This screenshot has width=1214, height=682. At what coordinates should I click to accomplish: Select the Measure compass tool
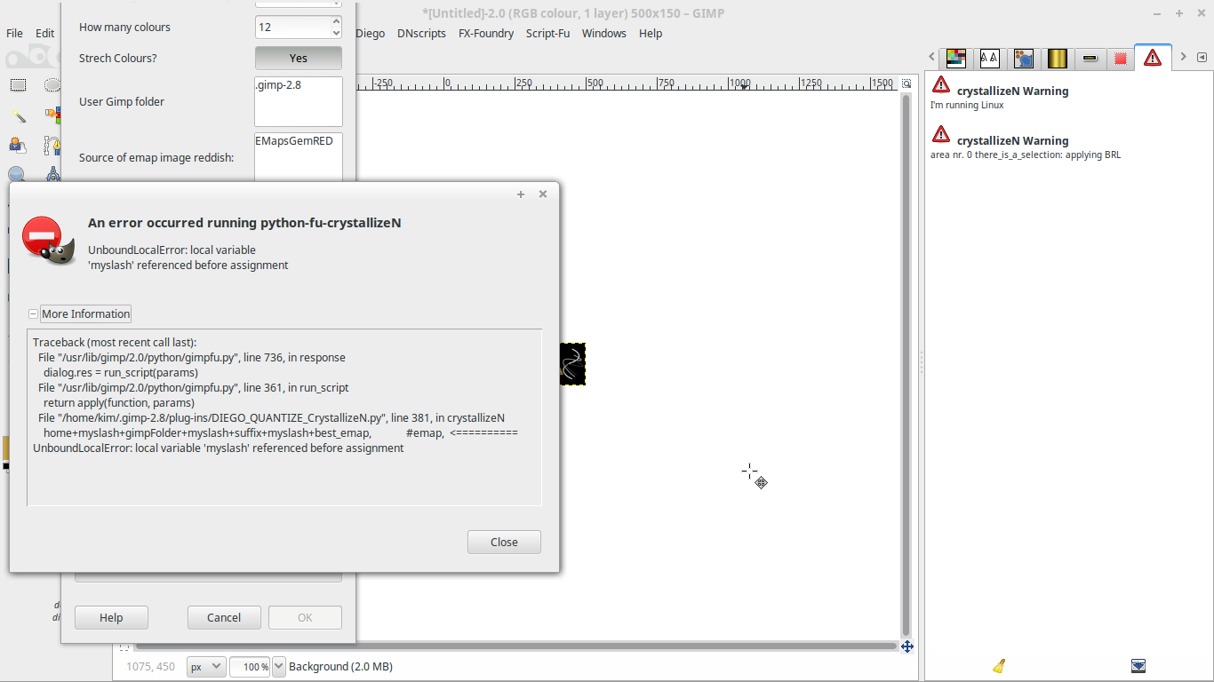(x=52, y=174)
